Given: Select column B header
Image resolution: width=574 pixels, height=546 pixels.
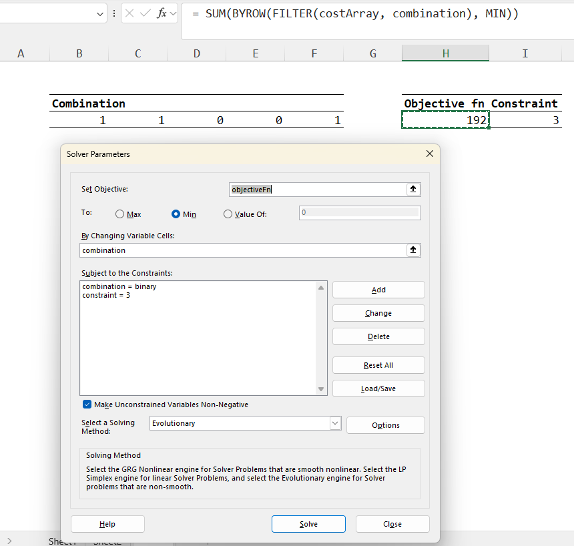Looking at the screenshot, I should [79, 53].
